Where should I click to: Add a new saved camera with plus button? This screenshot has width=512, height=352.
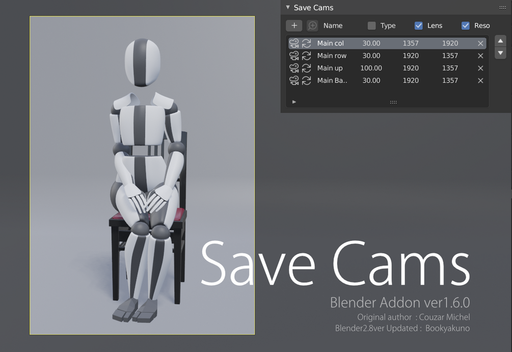[x=294, y=25]
